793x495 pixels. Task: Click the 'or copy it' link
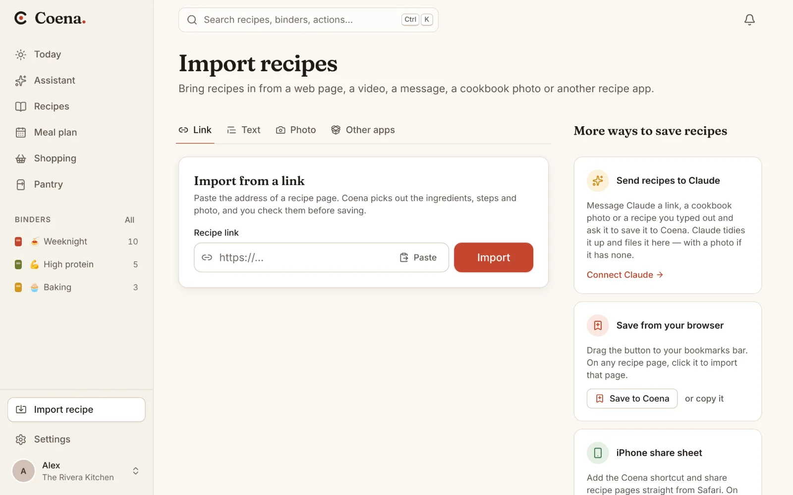(704, 398)
